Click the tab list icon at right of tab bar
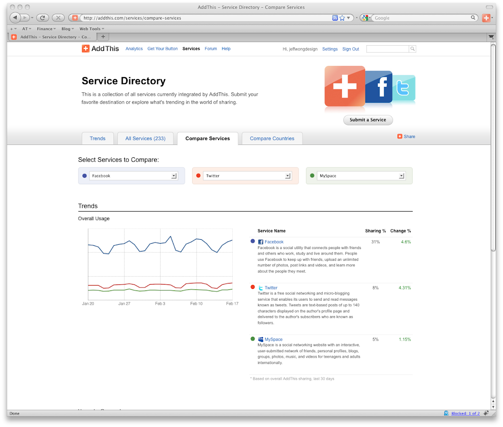The width and height of the screenshot is (503, 427). tap(491, 37)
